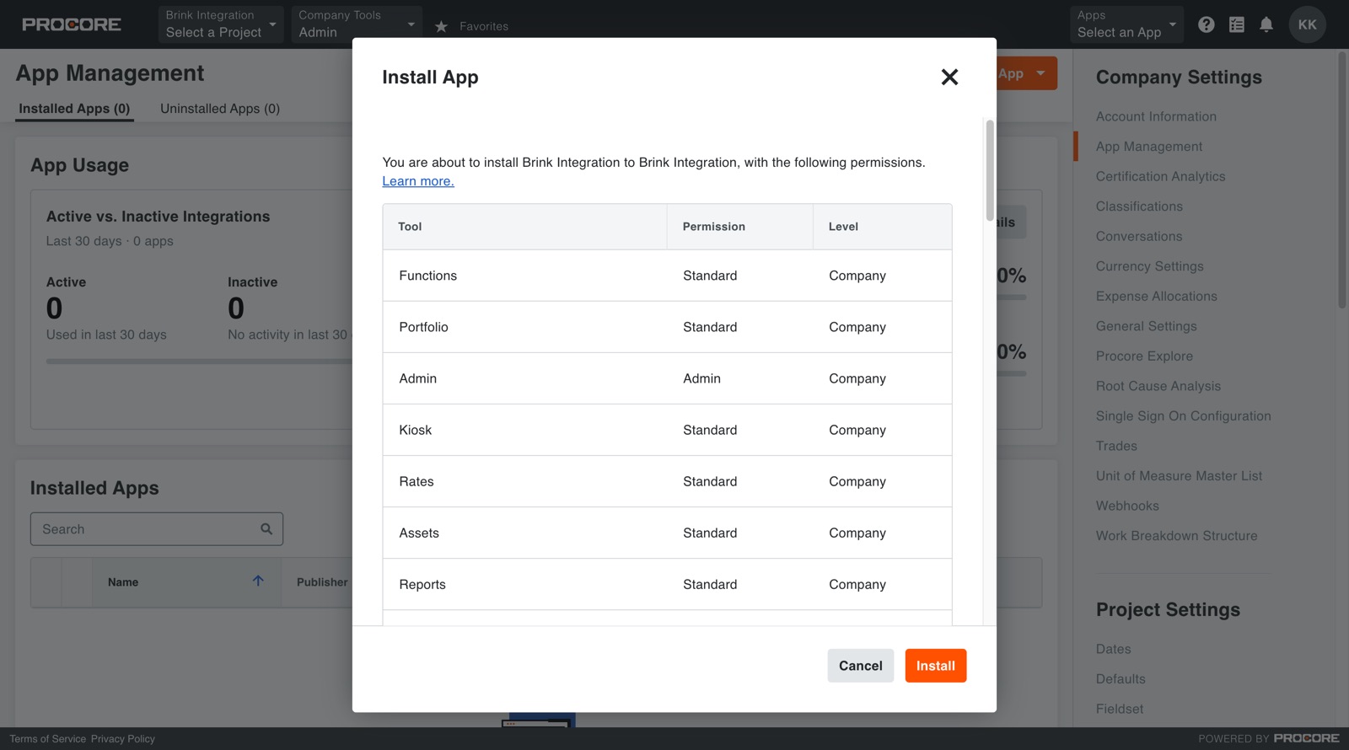Open Account Information settings
This screenshot has width=1349, height=750.
coord(1156,116)
